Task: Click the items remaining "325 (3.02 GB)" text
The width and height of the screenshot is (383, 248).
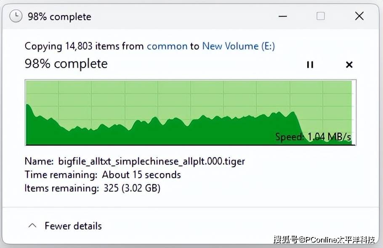Action: tap(132, 188)
